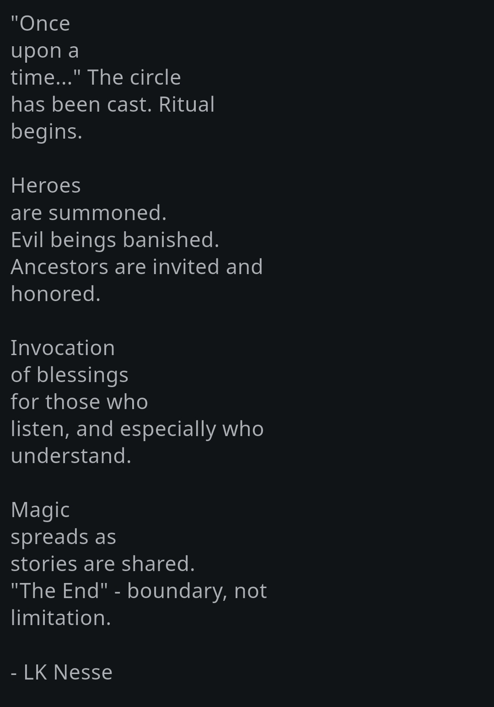Click the word "honored."
This screenshot has height=707, width=494.
click(x=55, y=294)
